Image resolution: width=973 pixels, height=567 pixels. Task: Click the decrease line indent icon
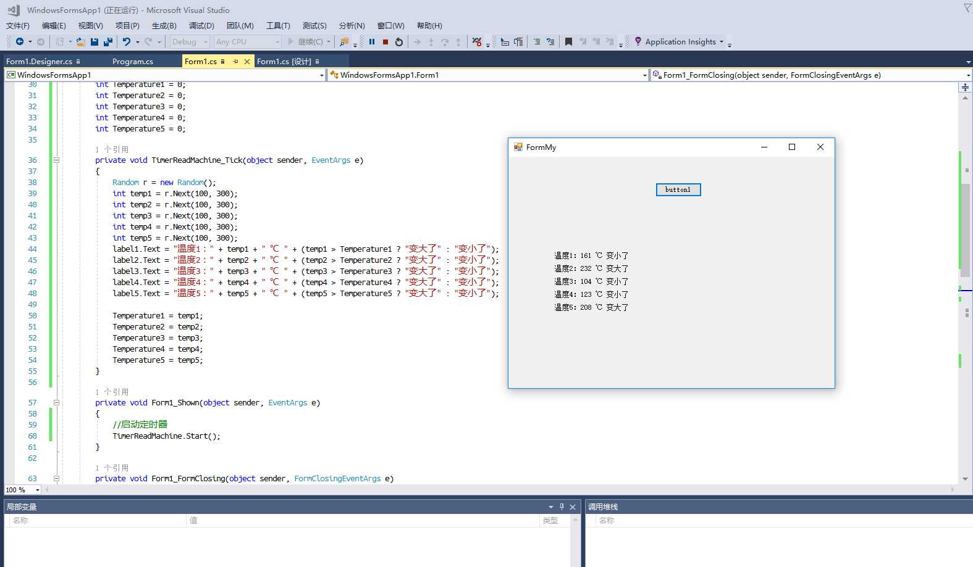point(505,42)
